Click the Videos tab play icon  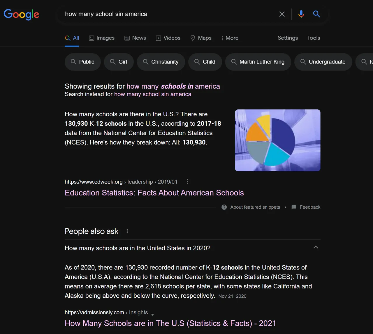click(159, 38)
